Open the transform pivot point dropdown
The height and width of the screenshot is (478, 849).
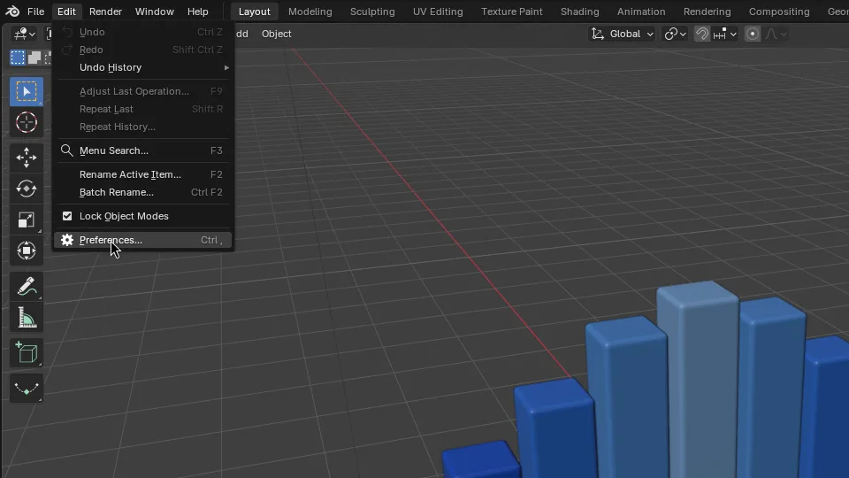[675, 34]
